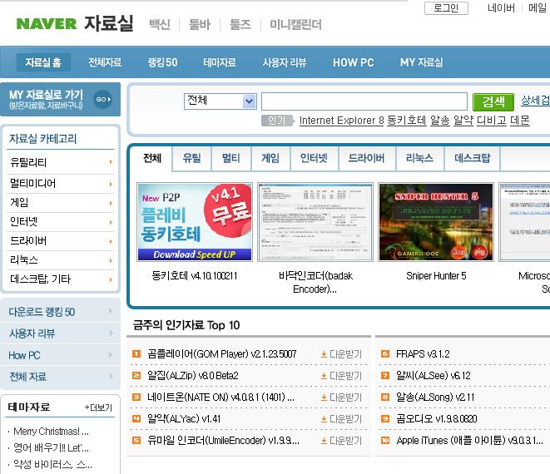
Task: Open 랭킹50 in the navigation bar
Action: [162, 62]
